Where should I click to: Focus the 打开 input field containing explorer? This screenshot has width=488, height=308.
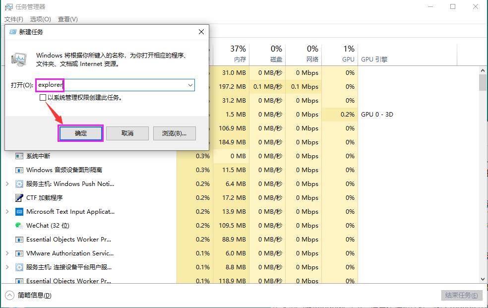(115, 85)
